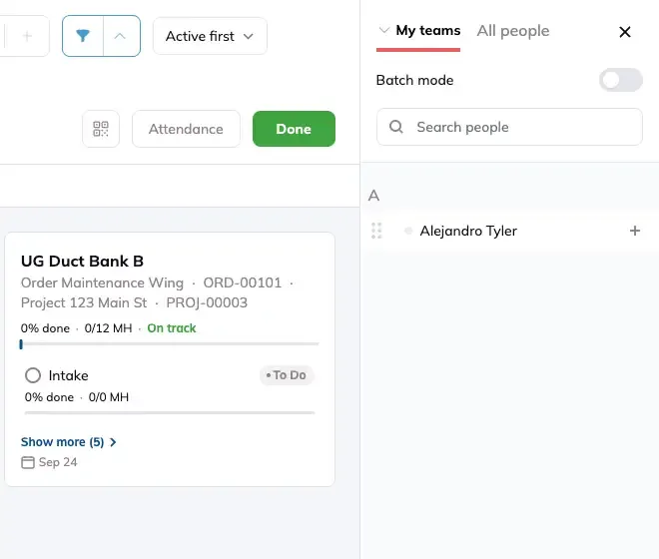
Task: Click the Project 123 Main St text
Action: tap(84, 303)
